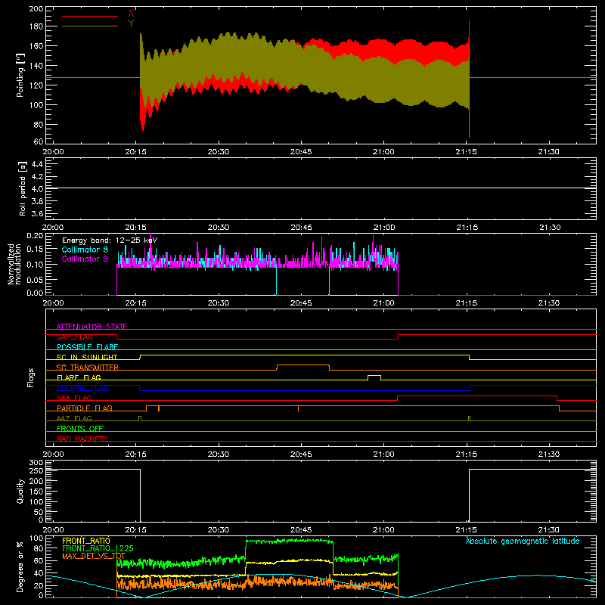Click the 'Collimator 8' legend text
This screenshot has height=605, width=605.
(85, 250)
